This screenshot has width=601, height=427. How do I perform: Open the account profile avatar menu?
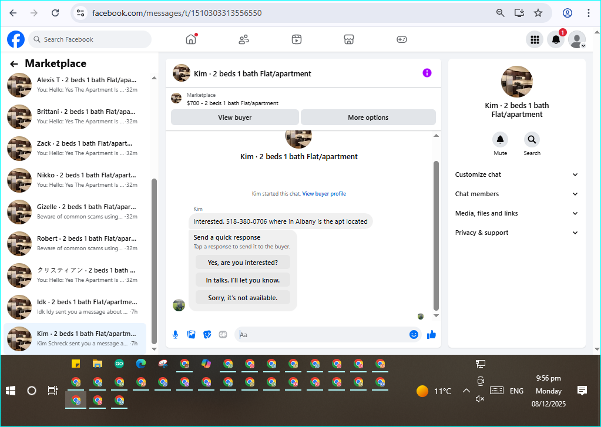click(x=577, y=39)
